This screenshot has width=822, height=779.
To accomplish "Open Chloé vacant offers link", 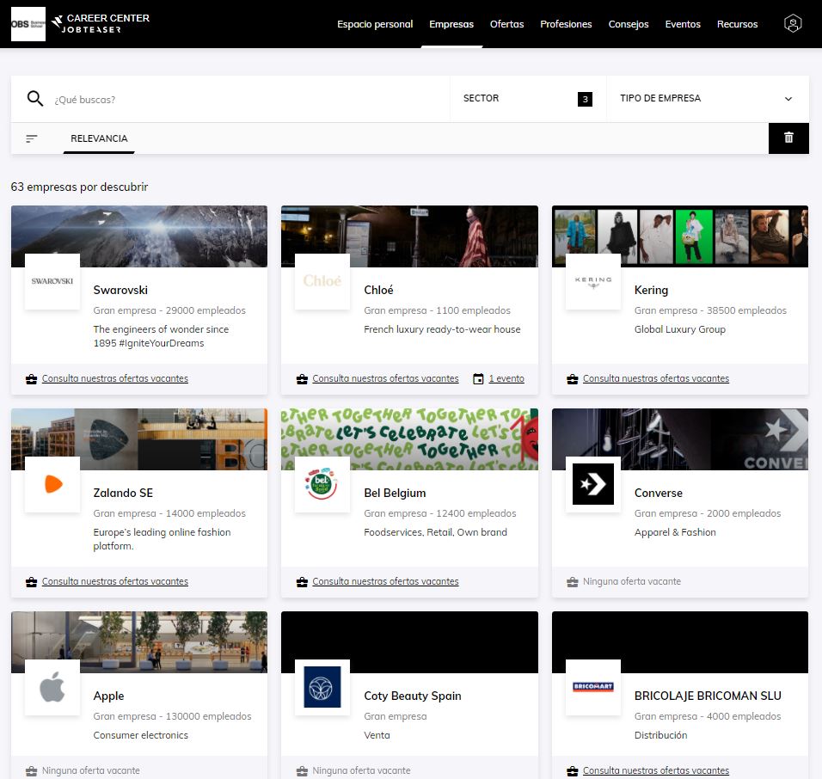I will tap(385, 378).
